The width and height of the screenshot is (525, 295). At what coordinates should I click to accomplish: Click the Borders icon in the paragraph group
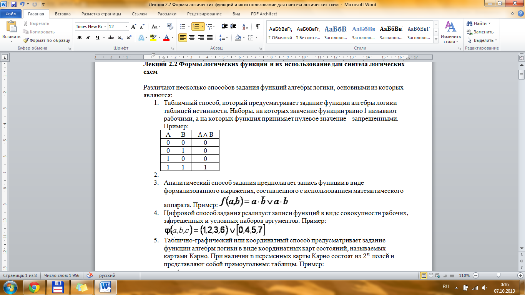tap(251, 37)
